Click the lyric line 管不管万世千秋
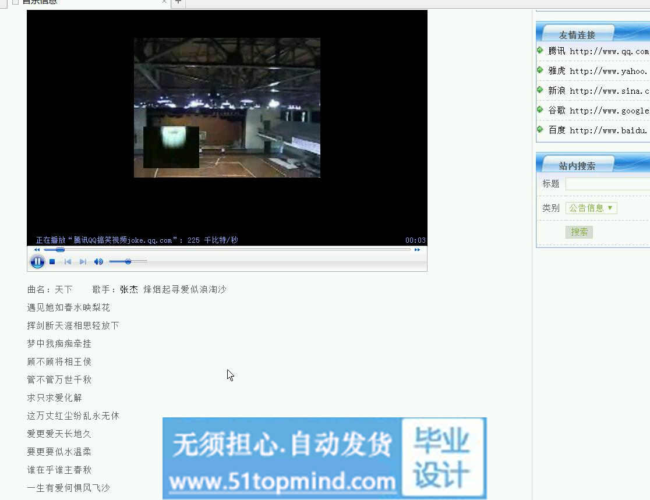The width and height of the screenshot is (650, 500). pyautogui.click(x=59, y=380)
